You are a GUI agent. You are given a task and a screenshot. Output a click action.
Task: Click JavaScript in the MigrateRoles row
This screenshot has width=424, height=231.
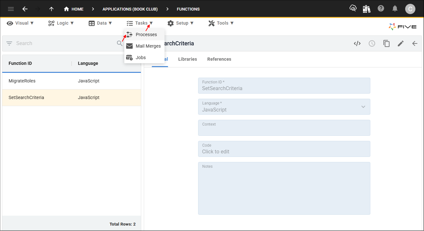(x=89, y=81)
